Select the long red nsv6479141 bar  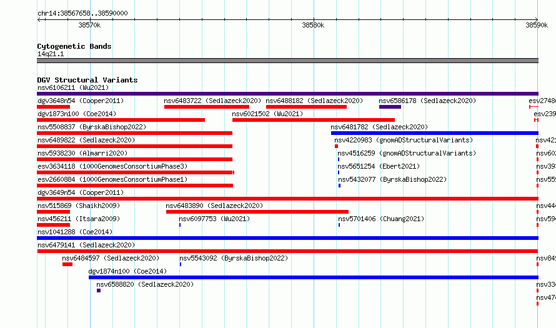coord(287,251)
